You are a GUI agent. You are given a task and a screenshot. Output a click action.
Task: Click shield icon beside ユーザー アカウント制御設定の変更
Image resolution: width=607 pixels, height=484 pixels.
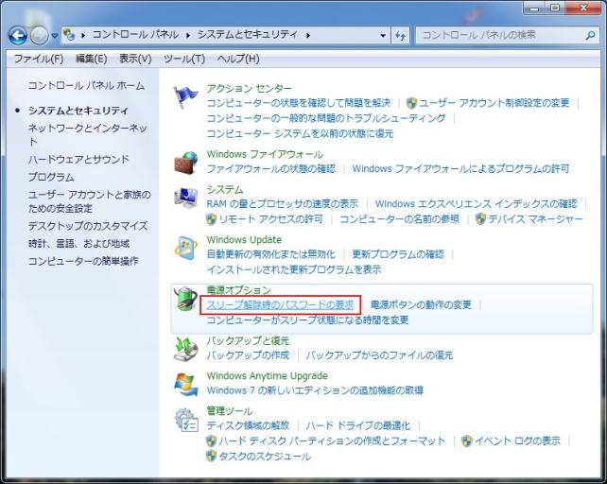[x=411, y=103]
